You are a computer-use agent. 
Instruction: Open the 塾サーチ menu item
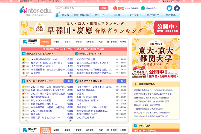100,15
